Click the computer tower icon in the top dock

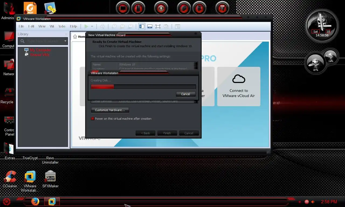138,8
